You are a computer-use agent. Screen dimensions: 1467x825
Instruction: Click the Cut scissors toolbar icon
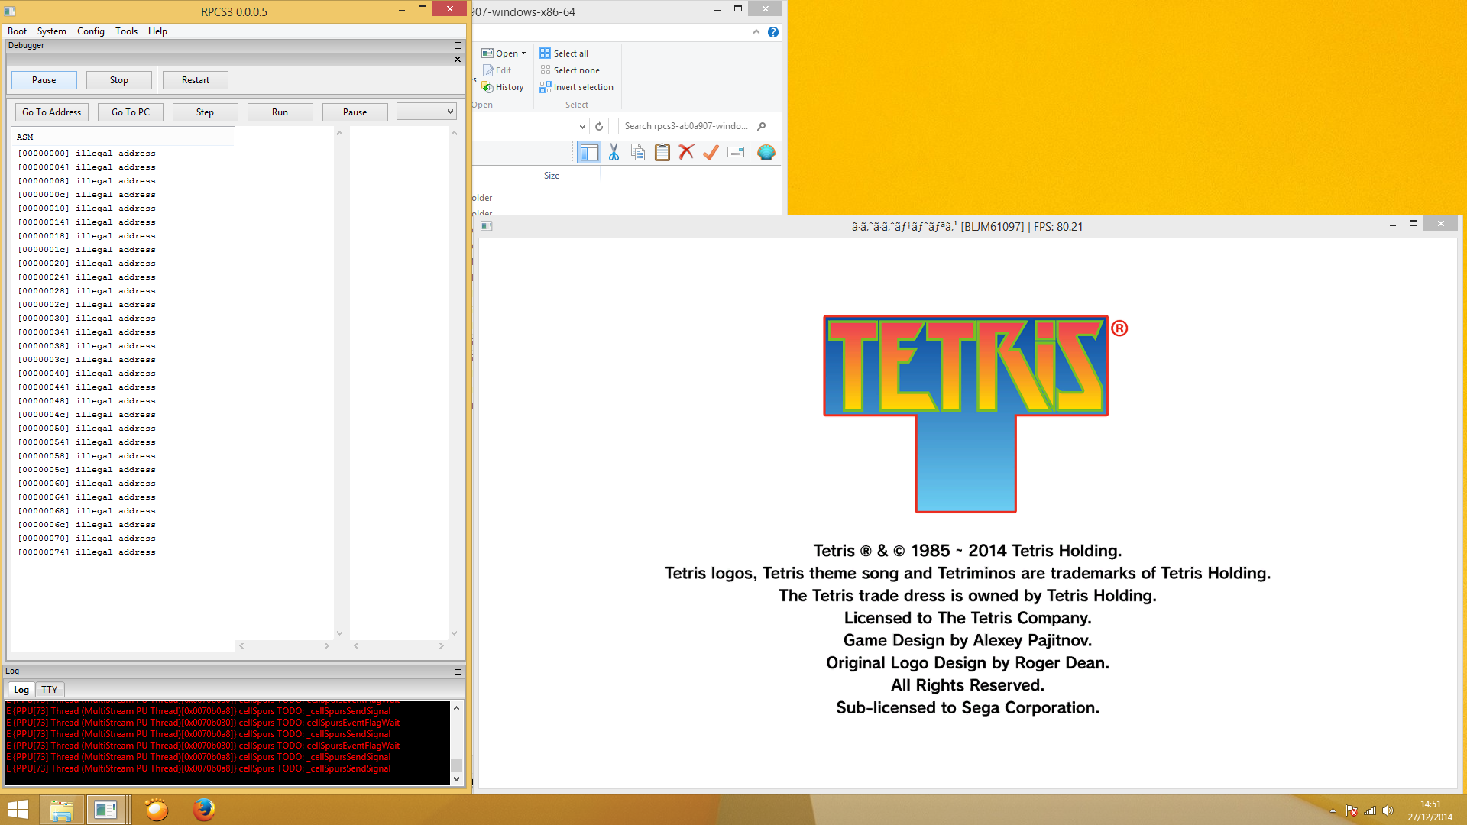click(x=614, y=153)
